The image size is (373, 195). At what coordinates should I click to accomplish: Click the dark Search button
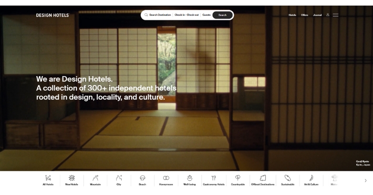[x=222, y=15]
